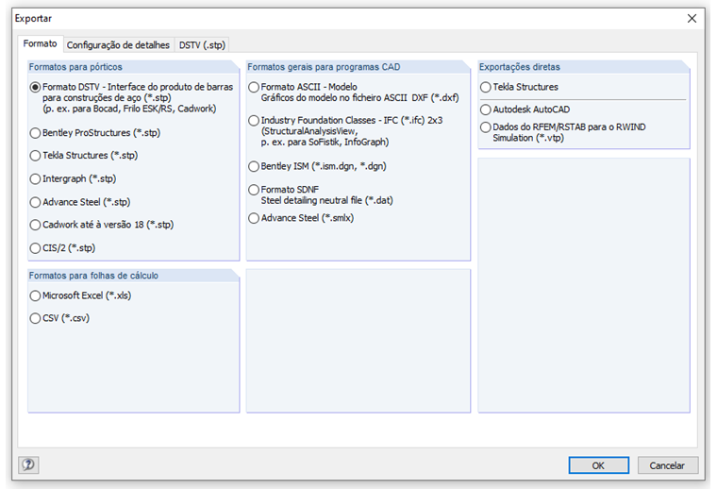Screen dimensions: 717x489
Task: Switch to Configuração de detalhes tab
Action: click(118, 44)
